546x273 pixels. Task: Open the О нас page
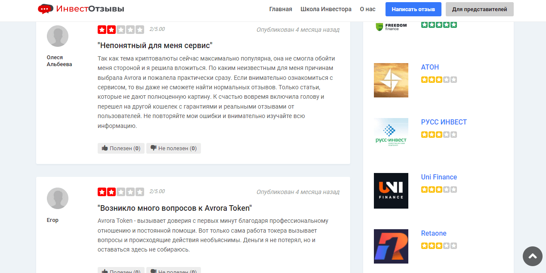[367, 9]
